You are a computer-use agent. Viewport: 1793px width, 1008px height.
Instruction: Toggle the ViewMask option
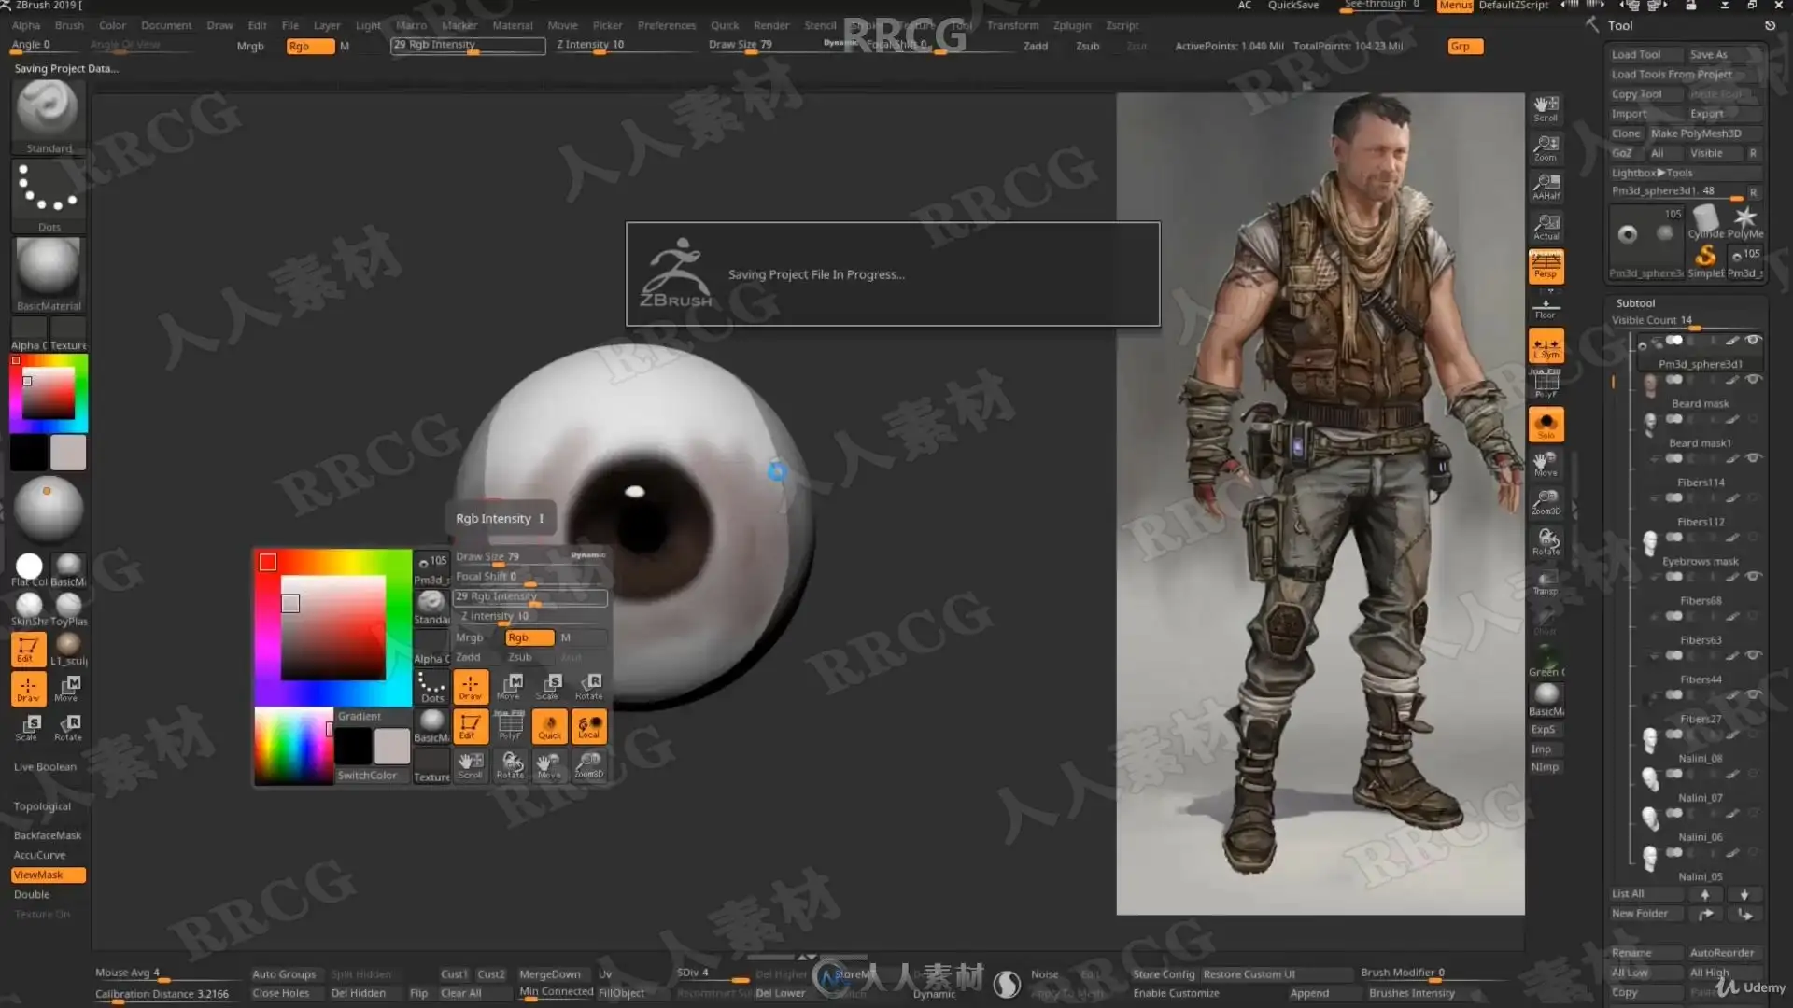[x=48, y=875]
